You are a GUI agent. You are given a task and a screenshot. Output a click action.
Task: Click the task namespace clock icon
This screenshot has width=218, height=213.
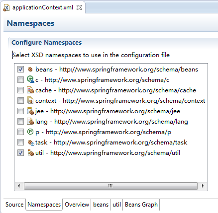31,142
